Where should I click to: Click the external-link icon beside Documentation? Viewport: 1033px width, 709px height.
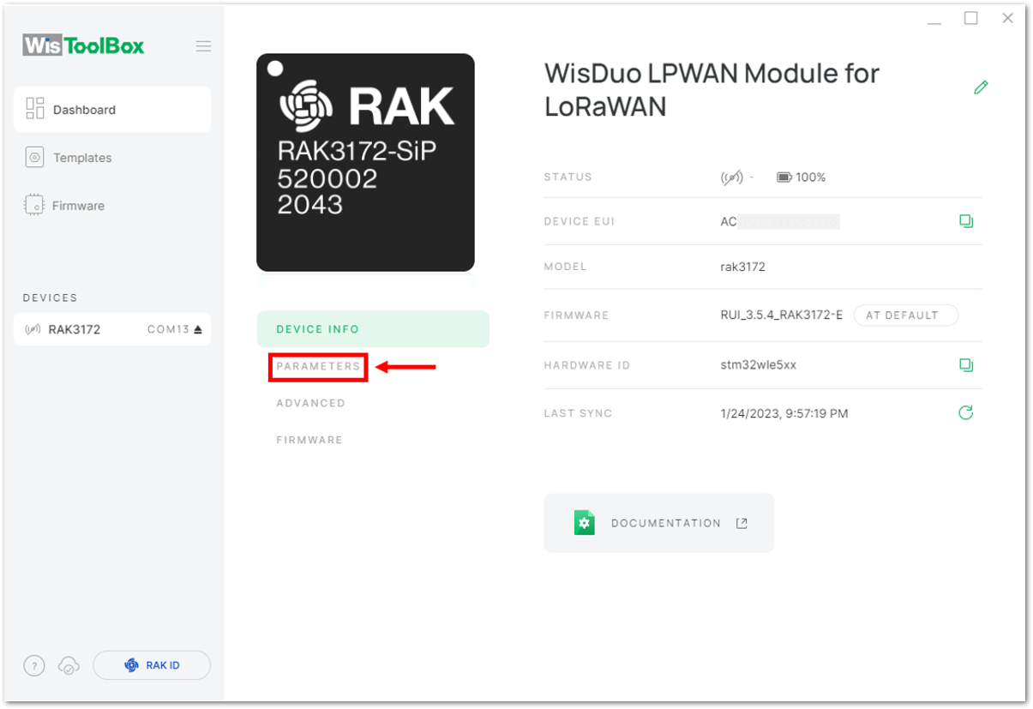pos(742,523)
